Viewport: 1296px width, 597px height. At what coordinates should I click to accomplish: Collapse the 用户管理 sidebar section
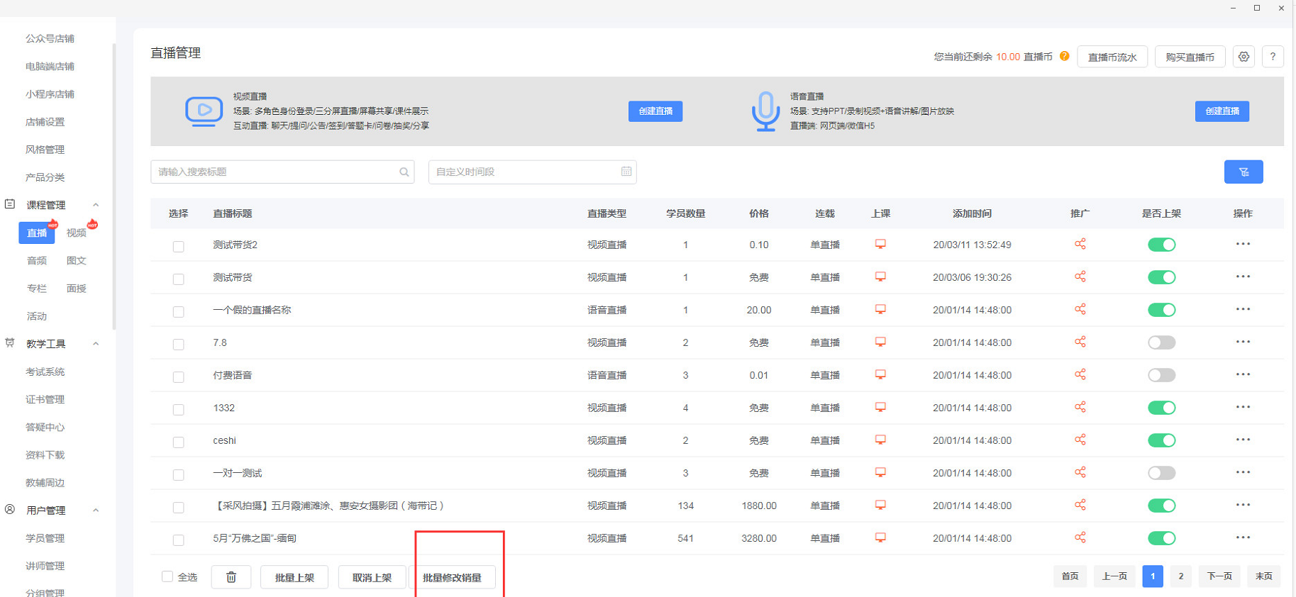click(96, 510)
